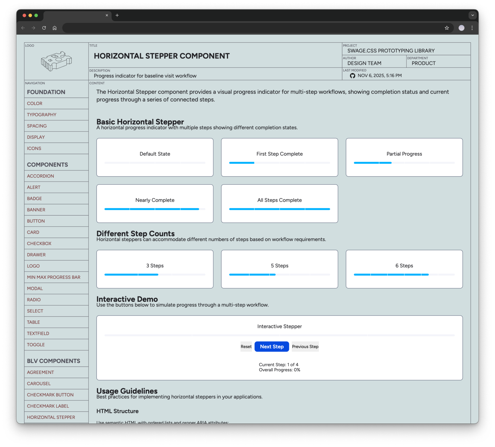Click the Nearly Complete stepper bar

(155, 209)
